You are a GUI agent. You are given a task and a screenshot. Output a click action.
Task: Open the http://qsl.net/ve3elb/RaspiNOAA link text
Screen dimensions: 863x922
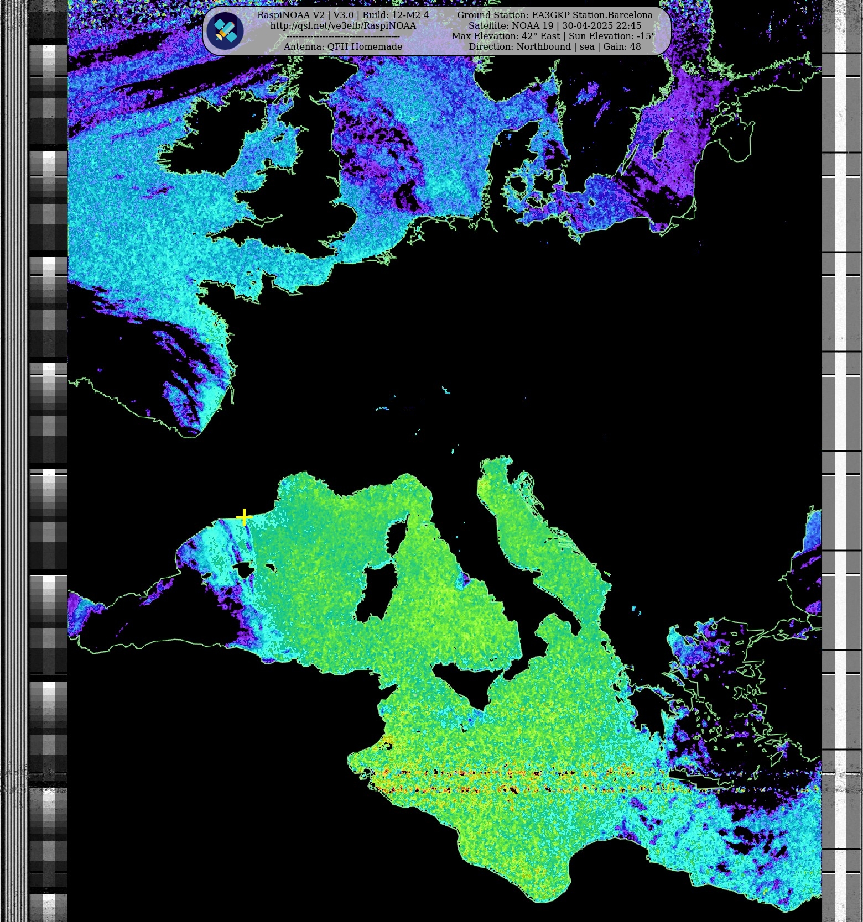coord(343,25)
